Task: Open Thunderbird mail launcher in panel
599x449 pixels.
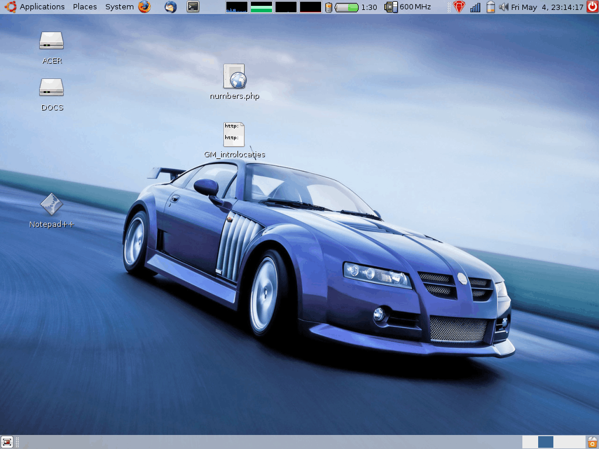Action: (x=170, y=7)
